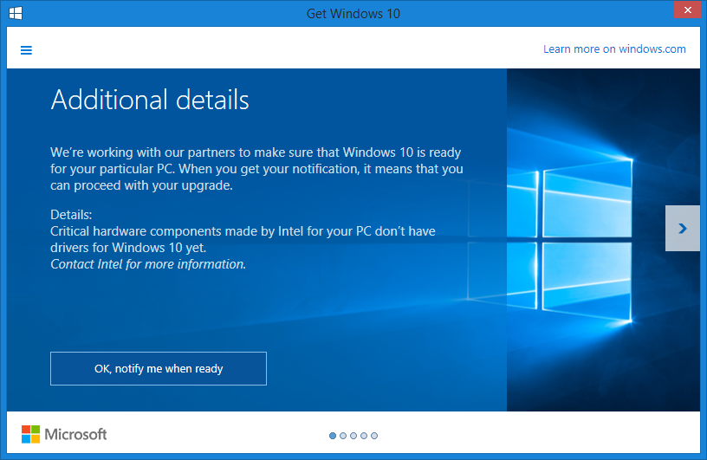This screenshot has width=707, height=460.
Task: Open Learn more on windows.com link
Action: pos(614,49)
